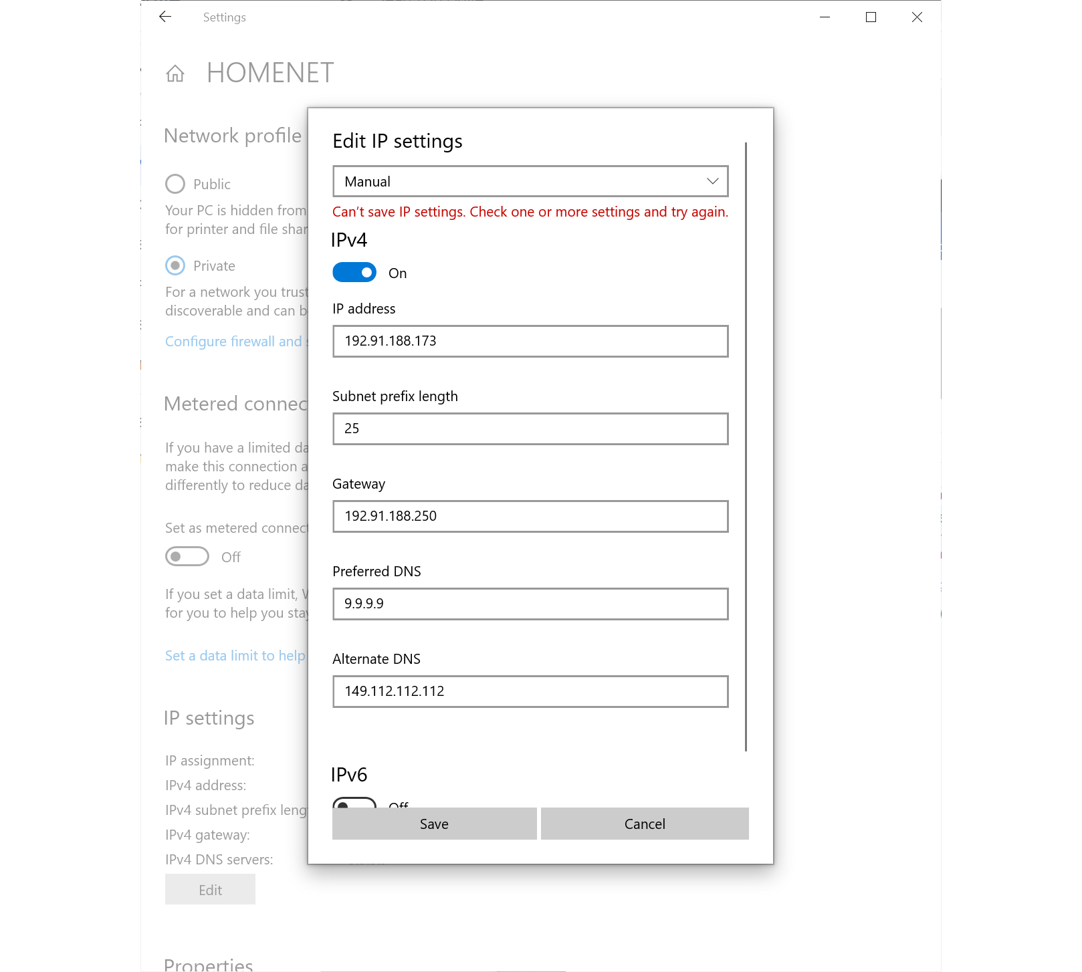Save the IP settings
This screenshot has width=1082, height=972.
tap(434, 824)
